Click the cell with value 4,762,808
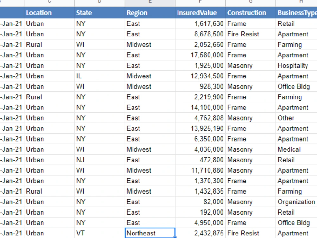The image size is (317, 238). pos(200,118)
